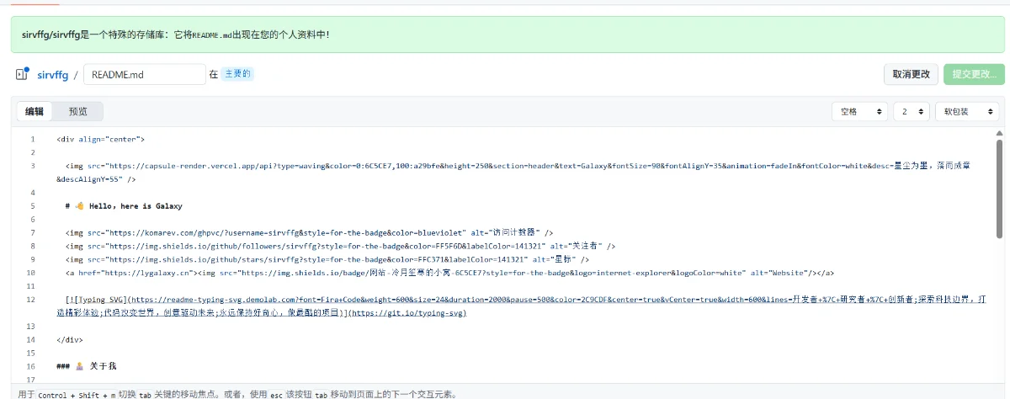Click the lygalaxy.cn website link line

(x=449, y=273)
